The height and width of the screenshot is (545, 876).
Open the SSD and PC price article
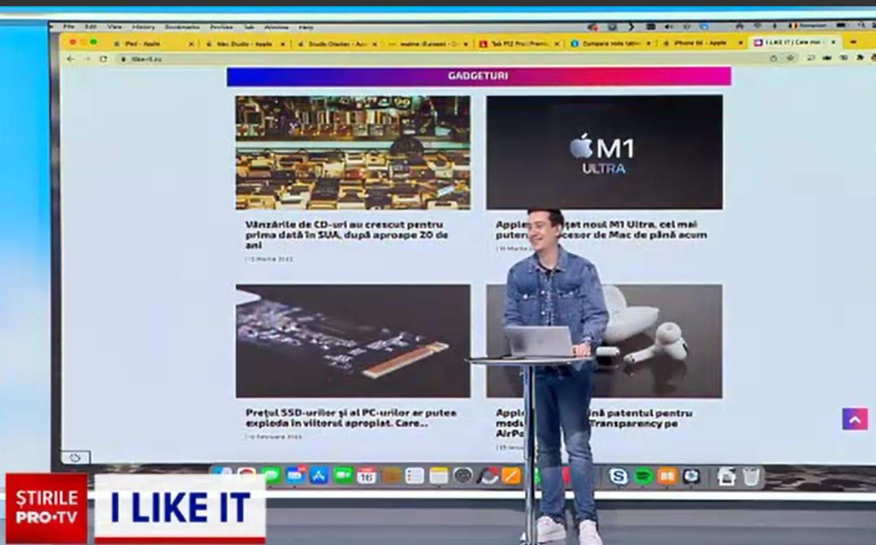coord(351,418)
